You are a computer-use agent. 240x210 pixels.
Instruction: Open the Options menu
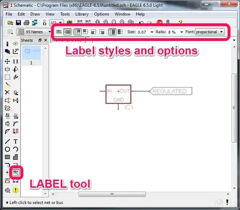pyautogui.click(x=102, y=14)
